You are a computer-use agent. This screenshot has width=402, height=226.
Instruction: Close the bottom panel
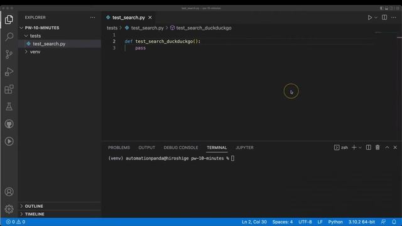pos(395,148)
